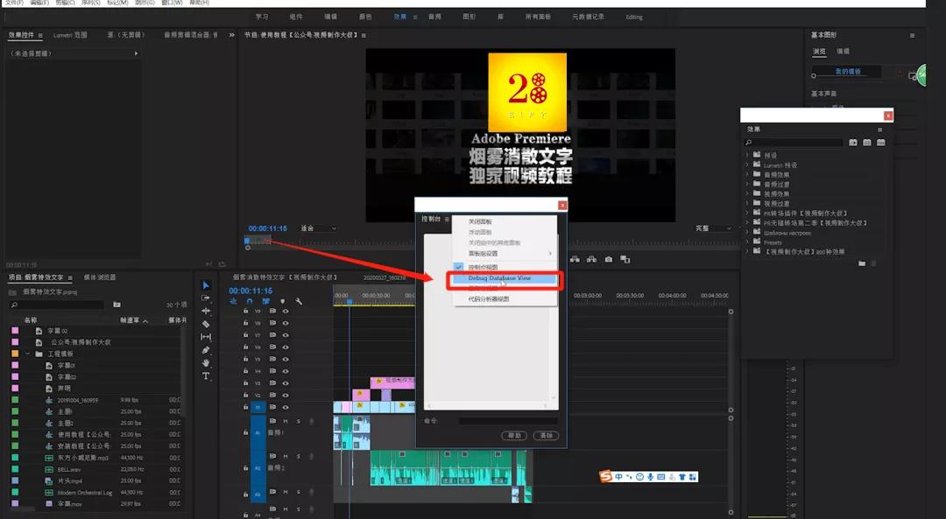The width and height of the screenshot is (946, 519).
Task: Open the 颜色 workspace tab
Action: pos(365,17)
